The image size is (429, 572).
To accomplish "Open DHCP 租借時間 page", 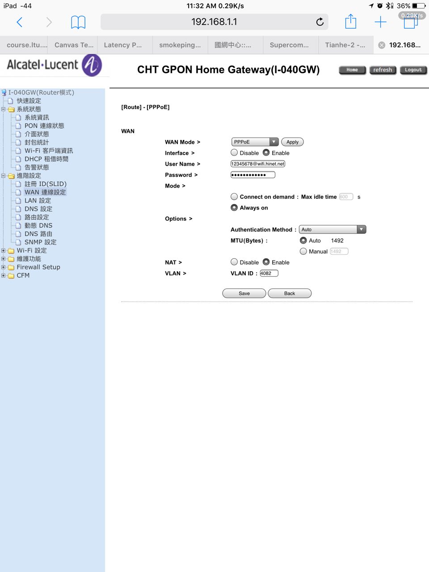I will 46,159.
